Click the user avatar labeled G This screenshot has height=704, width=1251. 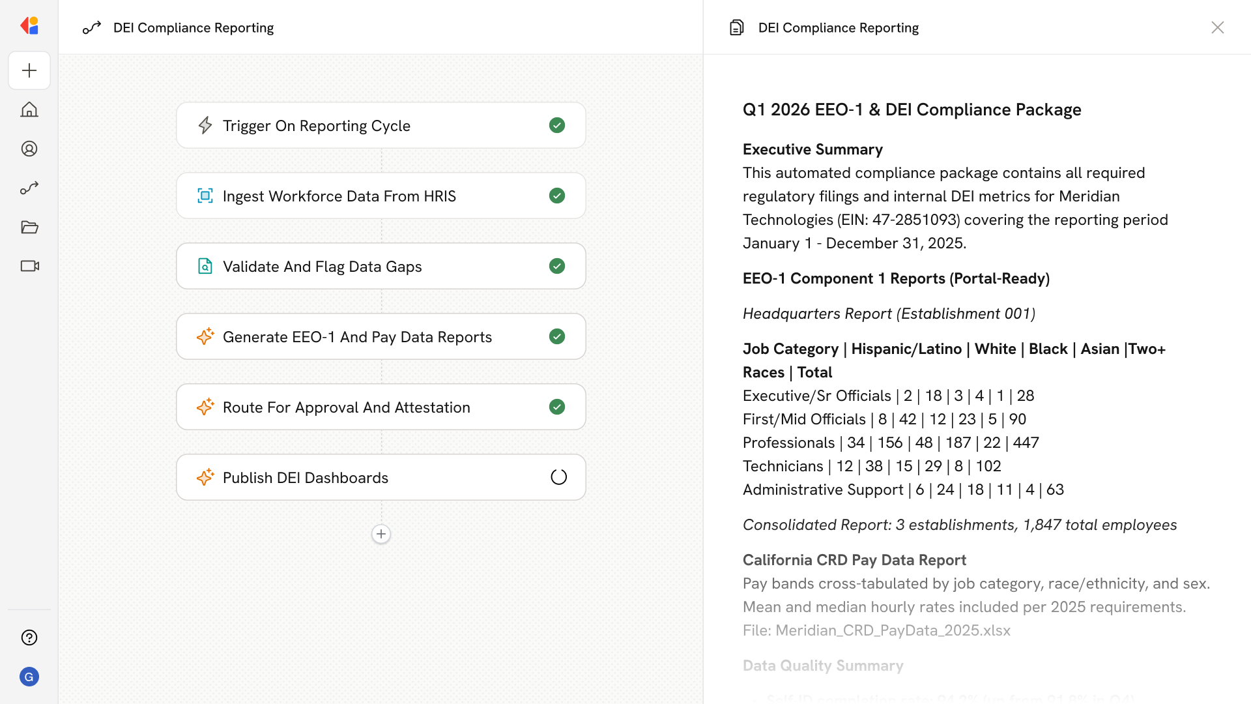click(x=29, y=677)
